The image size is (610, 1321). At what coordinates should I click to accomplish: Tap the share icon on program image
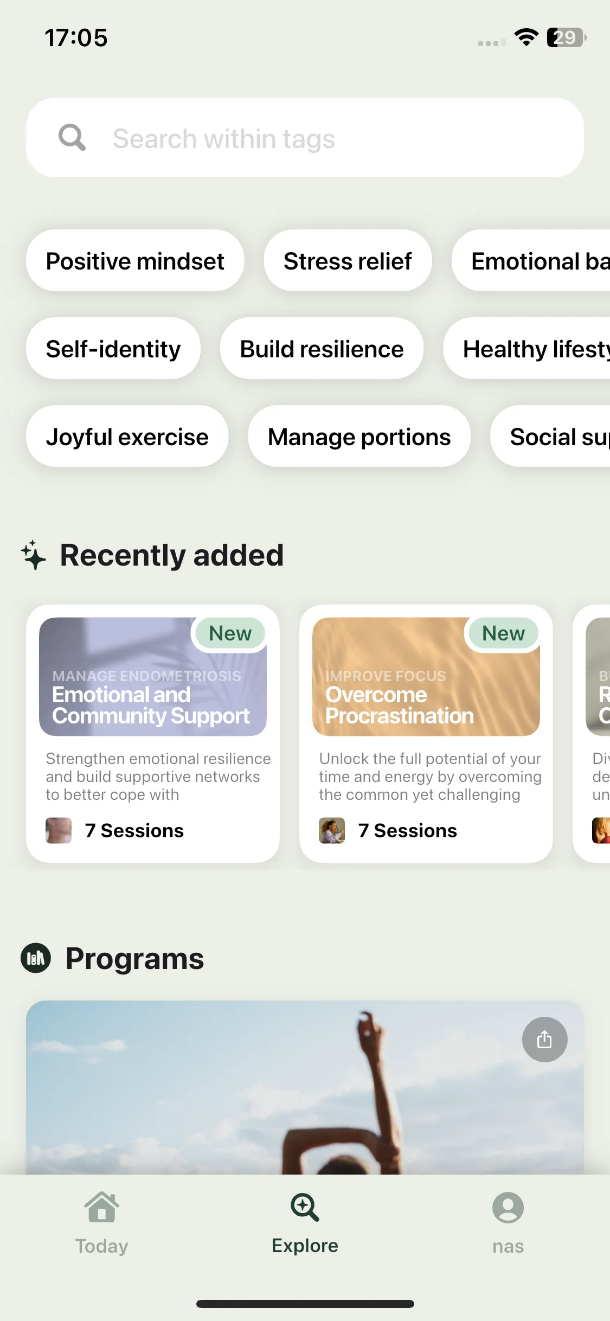click(544, 1040)
